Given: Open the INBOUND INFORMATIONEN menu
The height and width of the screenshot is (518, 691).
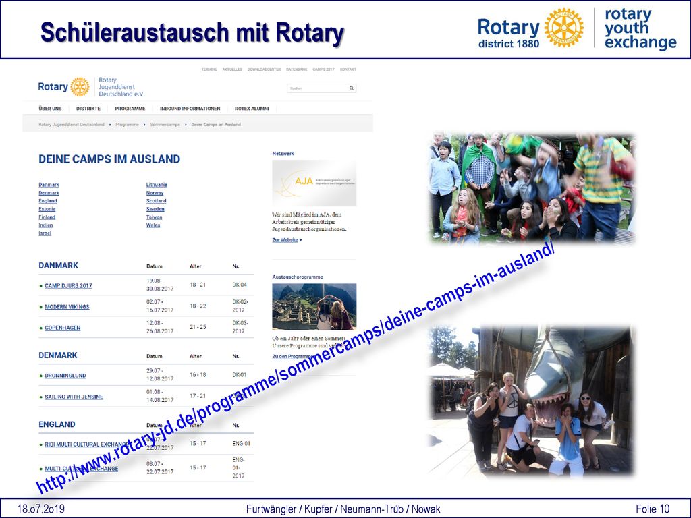Looking at the screenshot, I should [x=190, y=109].
